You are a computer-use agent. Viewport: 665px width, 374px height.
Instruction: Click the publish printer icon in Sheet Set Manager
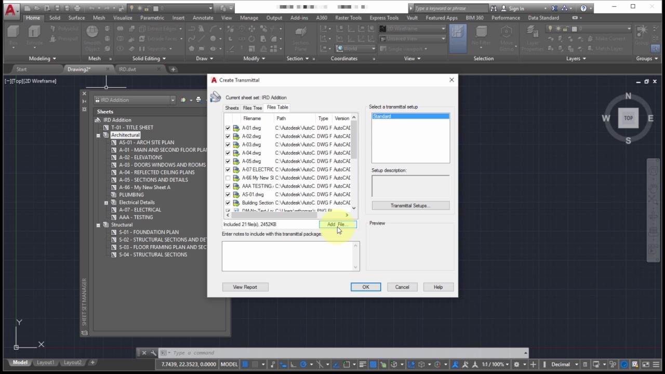(x=198, y=100)
